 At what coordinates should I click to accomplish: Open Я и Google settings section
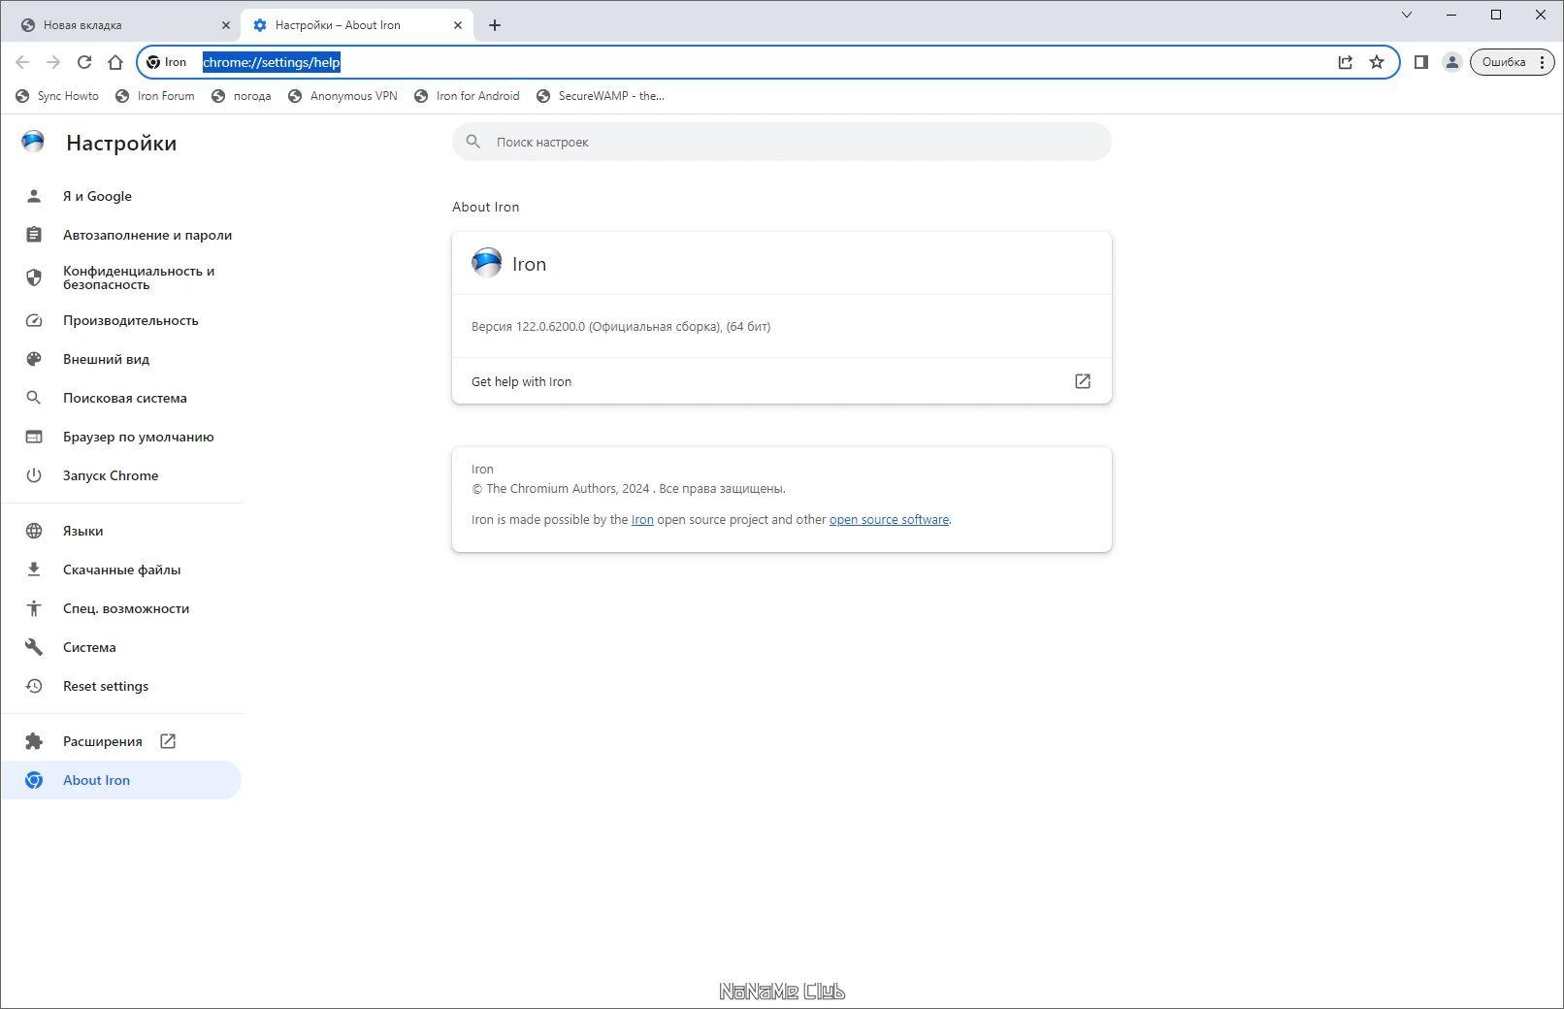(x=121, y=196)
